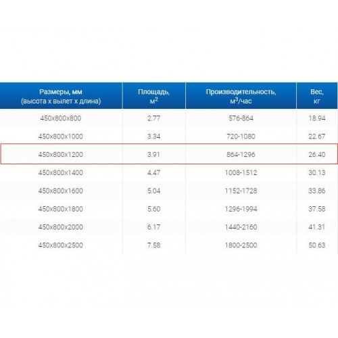The image size is (338, 338).
Task: Click the 'Вес, кг' column header
Action: [317, 96]
